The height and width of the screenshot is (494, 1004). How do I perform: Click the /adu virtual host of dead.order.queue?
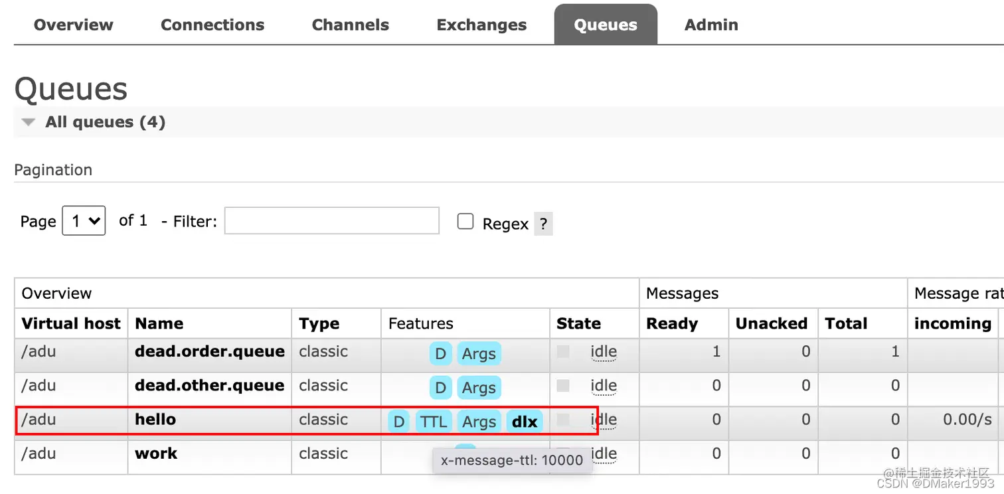point(39,351)
